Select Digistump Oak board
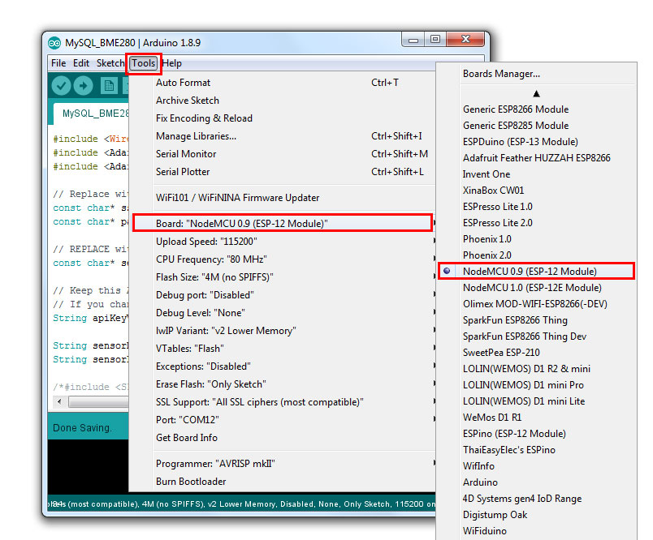Viewport: 653px width, 540px height. pyautogui.click(x=536, y=515)
